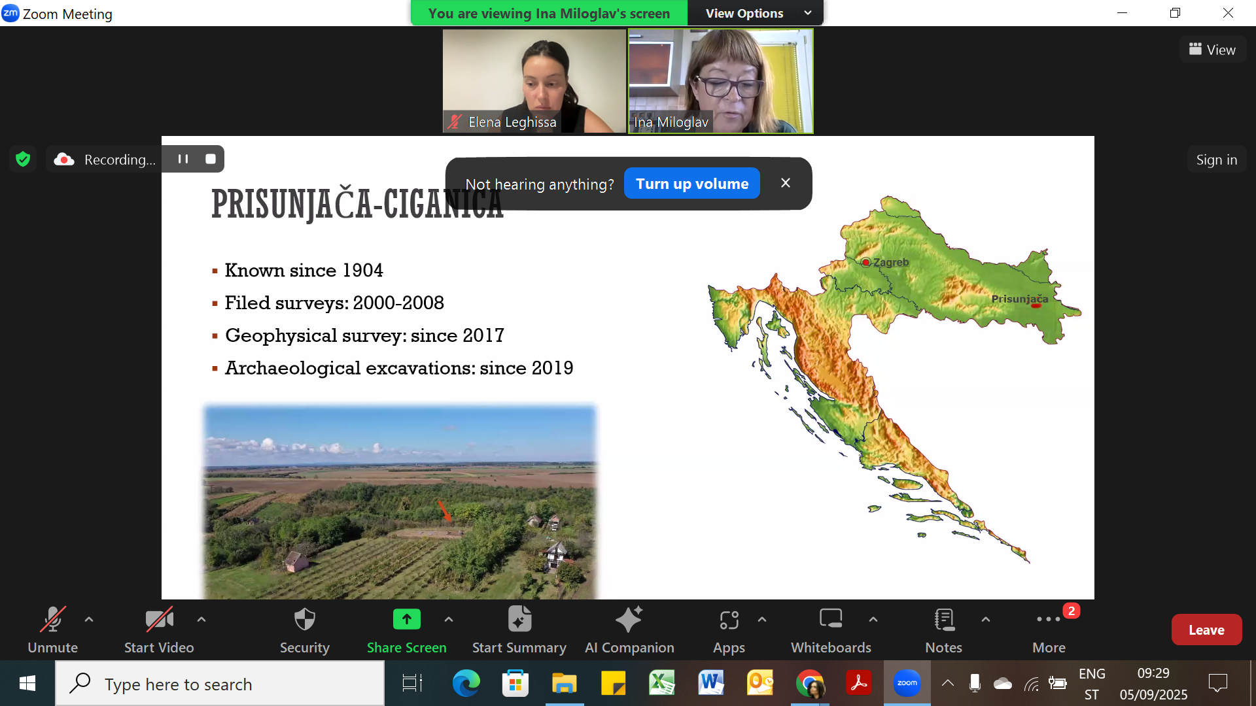Stop the recording
This screenshot has width=1256, height=706.
[x=211, y=159]
